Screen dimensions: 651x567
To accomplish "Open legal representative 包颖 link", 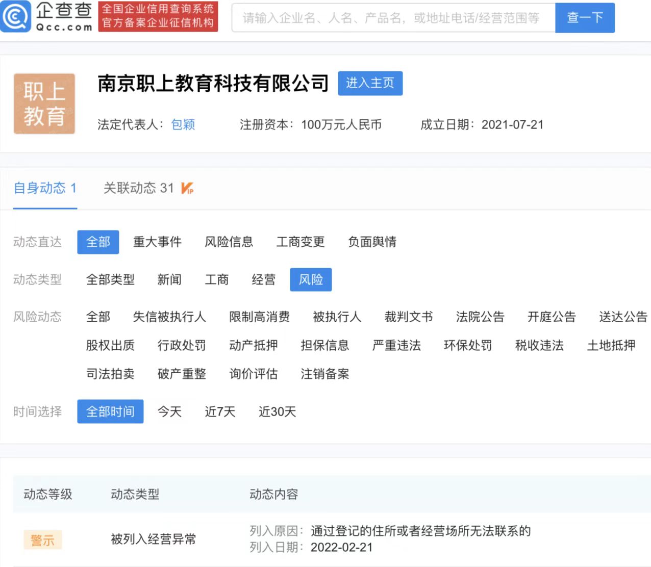I will coord(183,125).
